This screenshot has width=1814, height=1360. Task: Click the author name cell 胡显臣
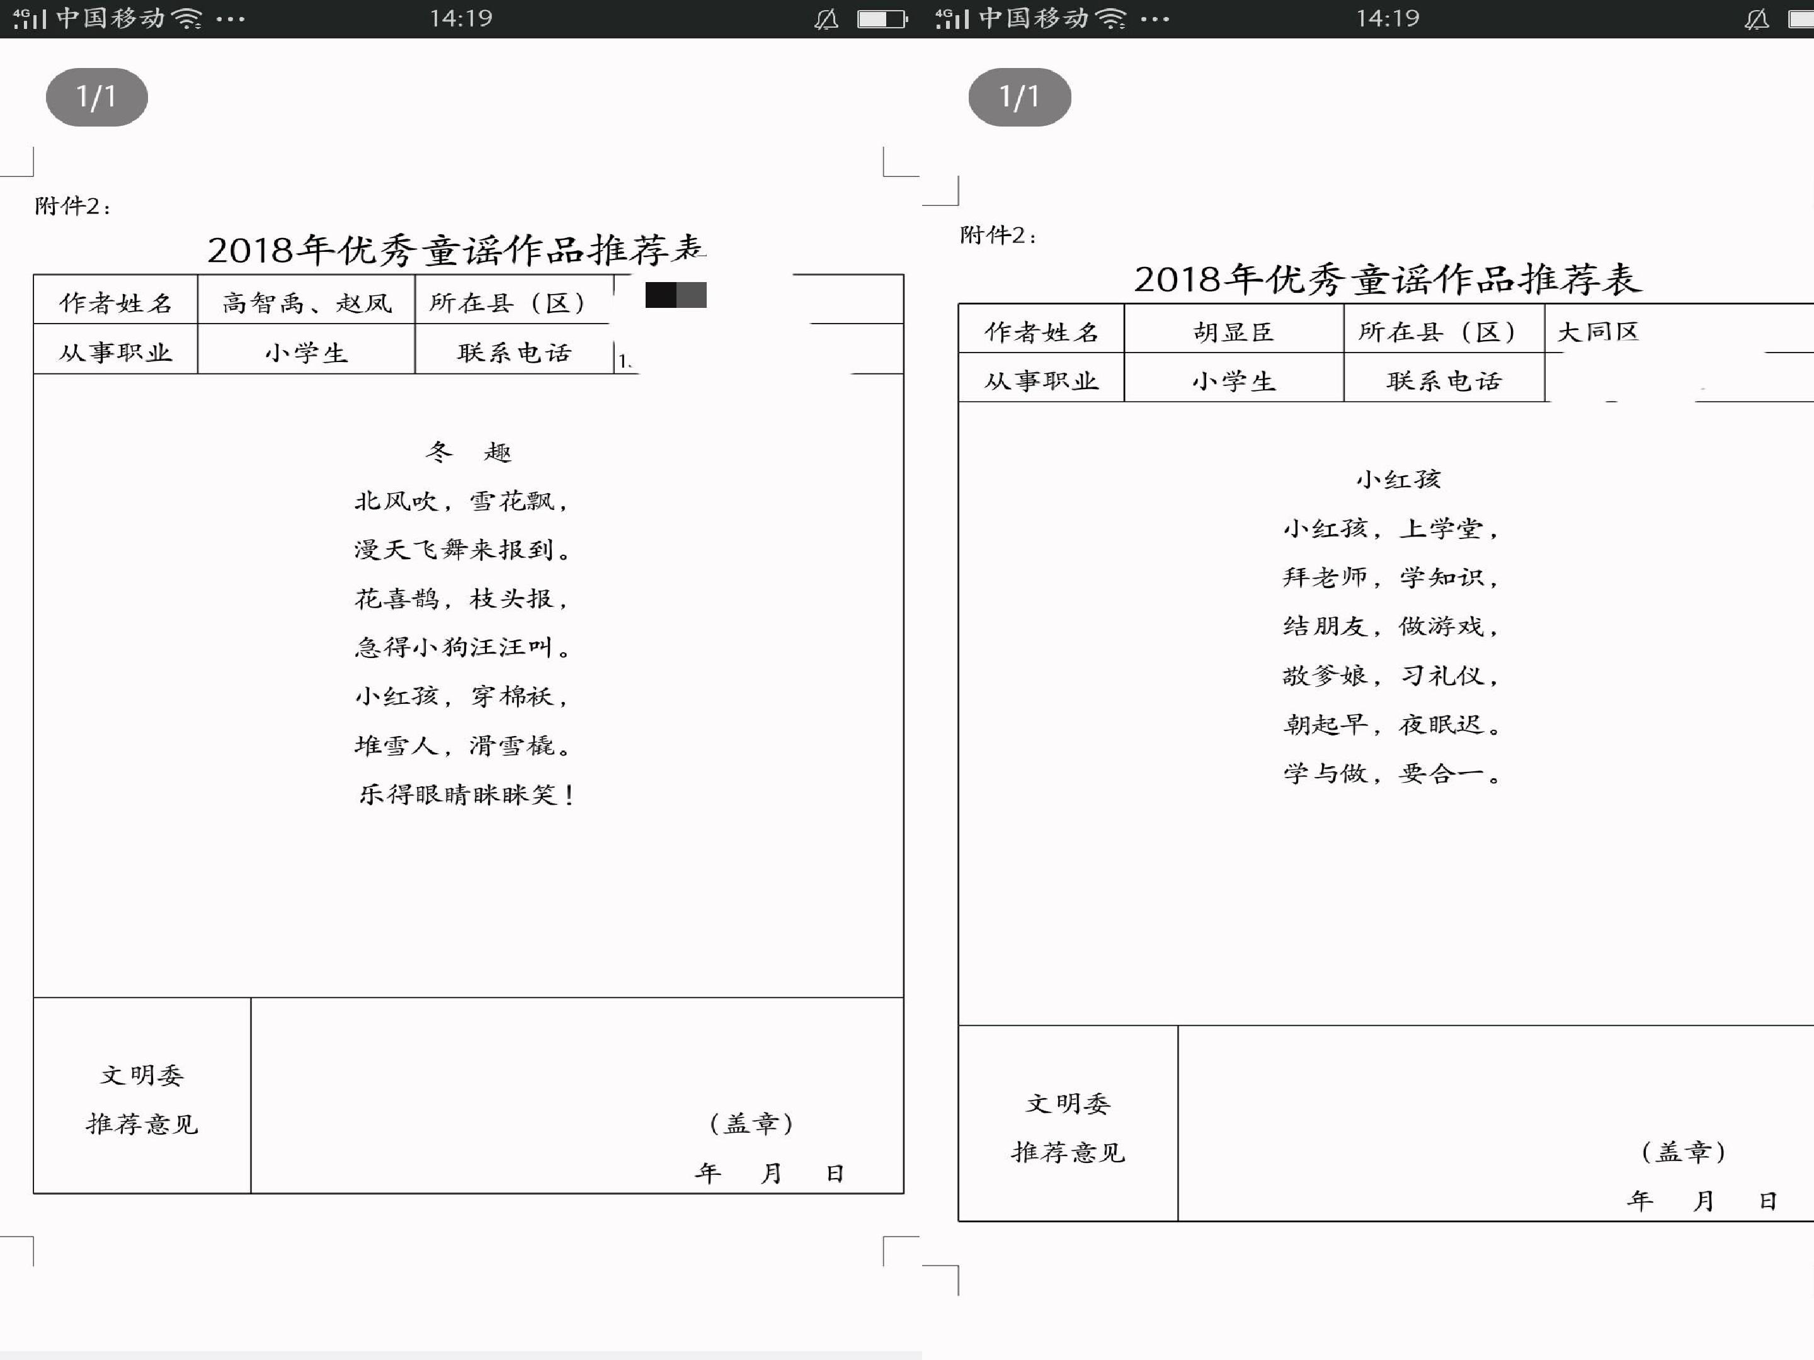tap(1233, 329)
